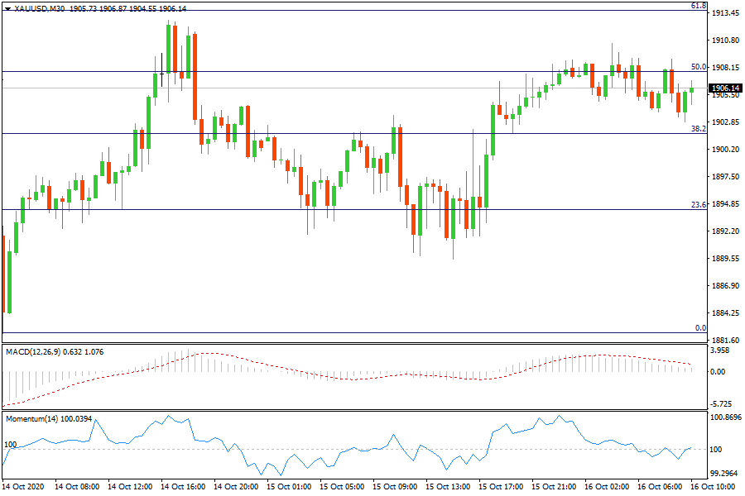The image size is (745, 496).
Task: Click the 38.2 Fibonacci level label
Action: (698, 129)
